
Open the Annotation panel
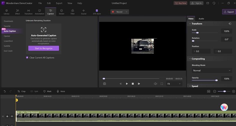click(40, 12)
